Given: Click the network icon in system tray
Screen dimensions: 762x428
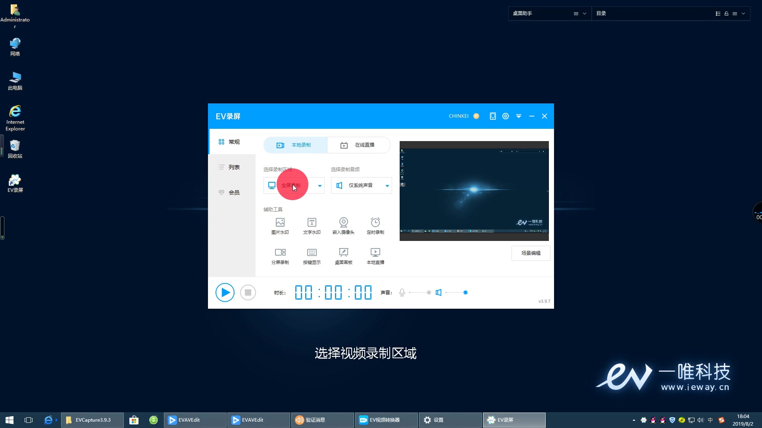Looking at the screenshot, I should click(691, 420).
